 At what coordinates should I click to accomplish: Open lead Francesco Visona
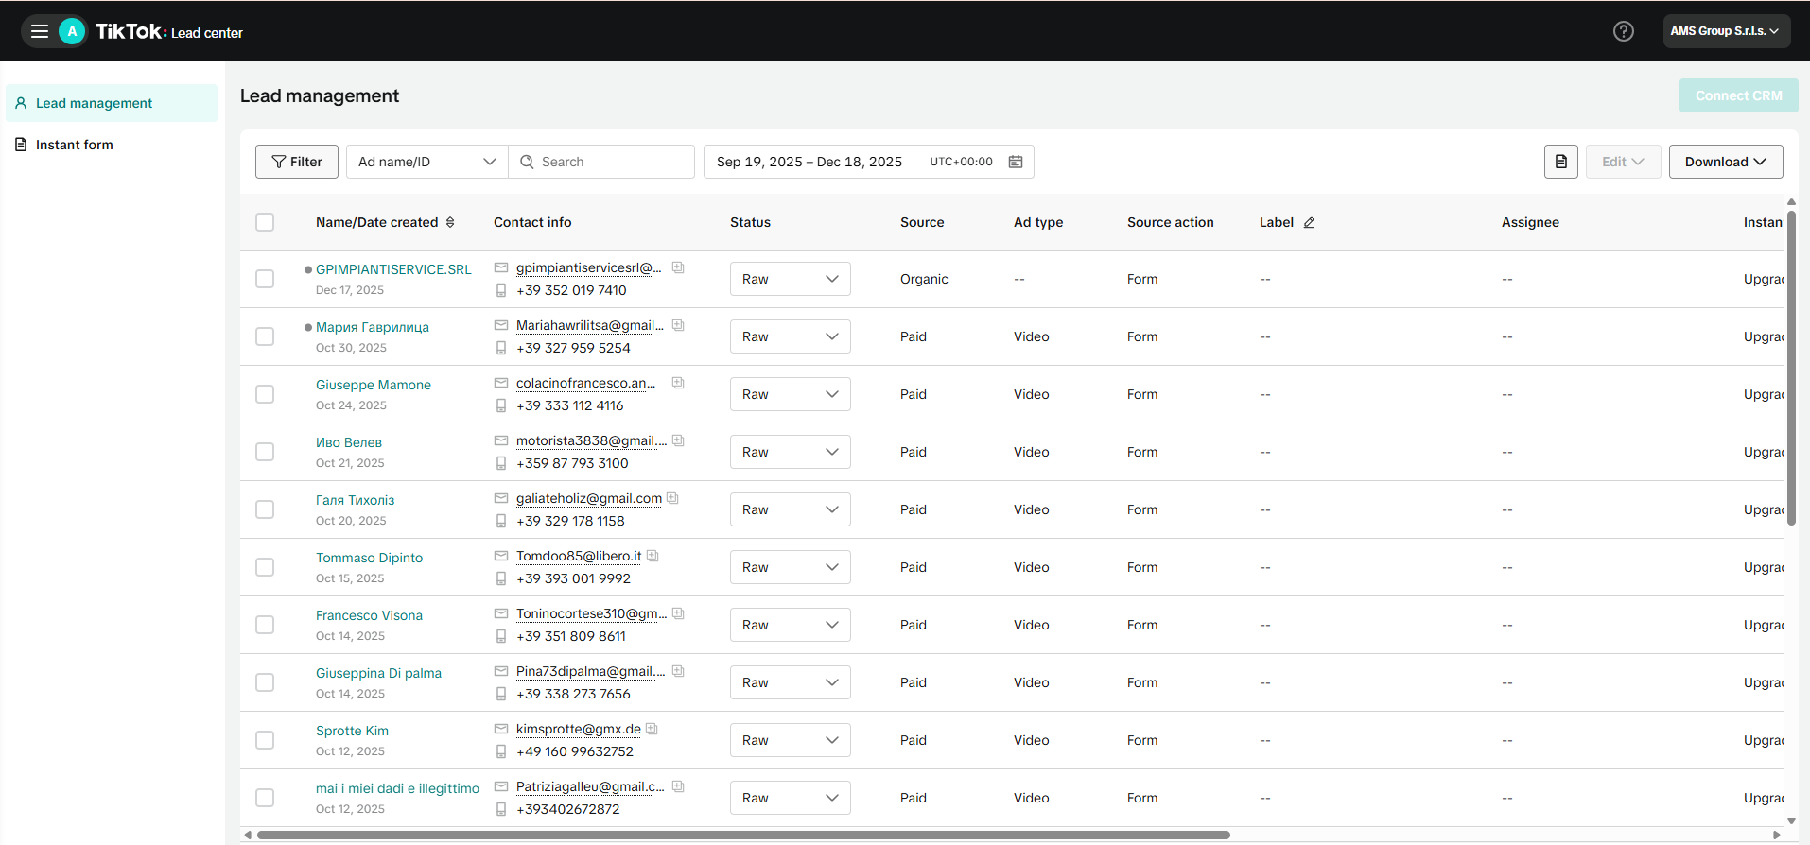tap(369, 615)
